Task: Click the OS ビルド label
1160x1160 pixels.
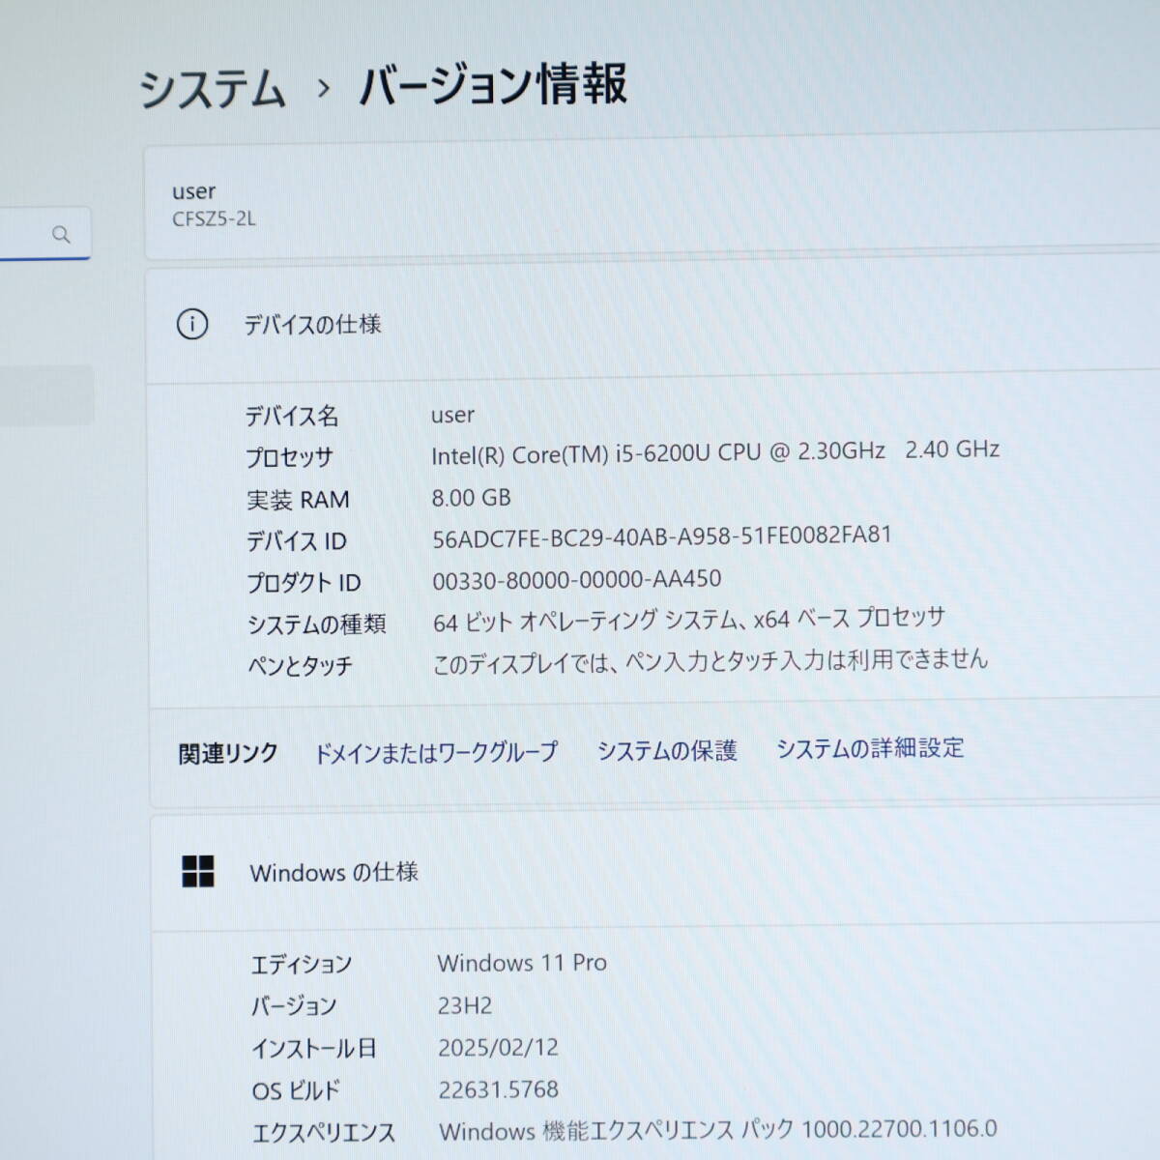Action: click(x=296, y=1091)
